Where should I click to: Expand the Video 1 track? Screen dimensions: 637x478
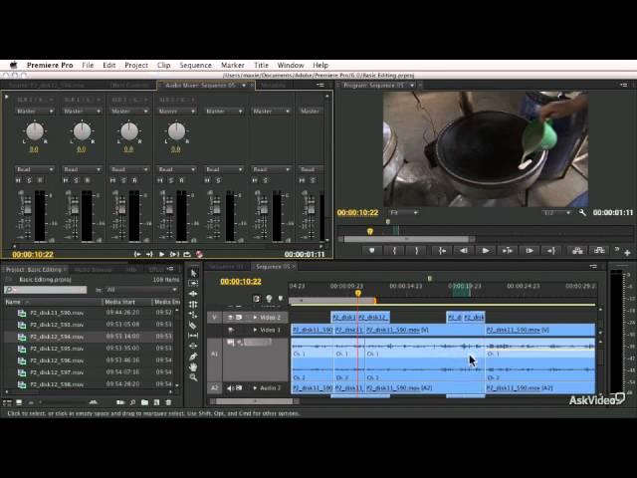pyautogui.click(x=255, y=330)
